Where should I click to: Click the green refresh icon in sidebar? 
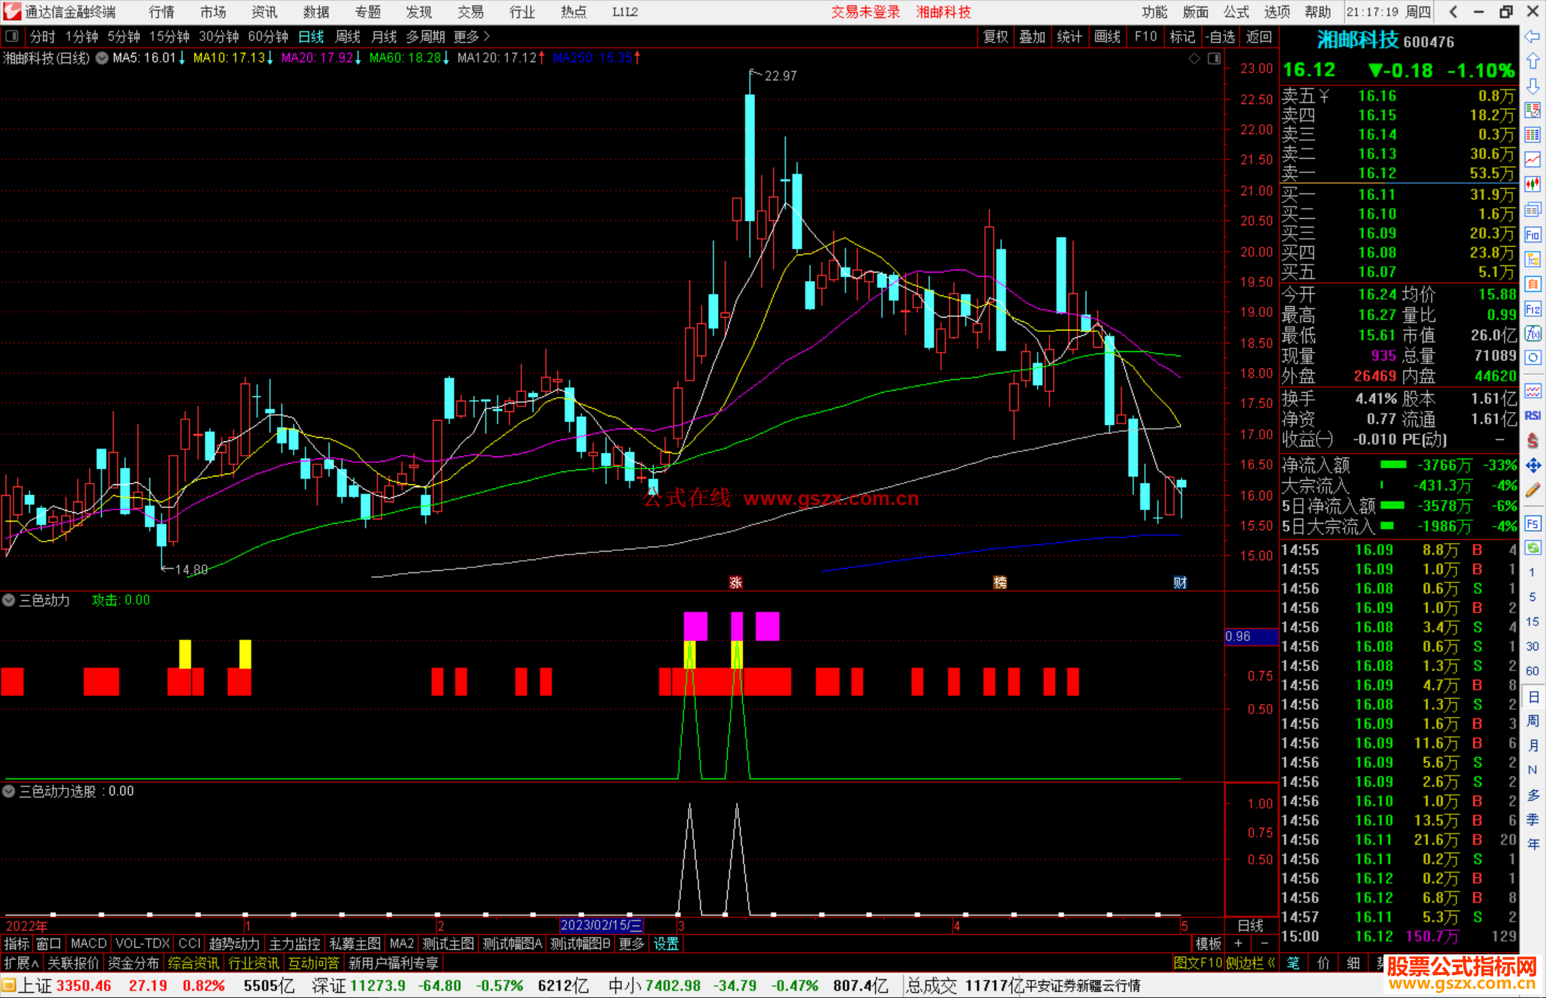(1532, 548)
